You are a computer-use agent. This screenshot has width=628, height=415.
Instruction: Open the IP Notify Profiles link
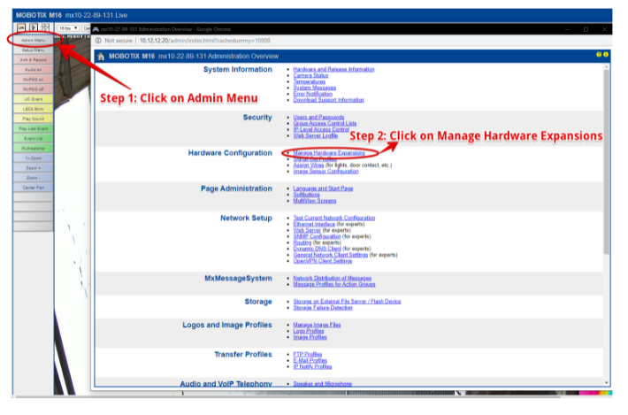click(312, 366)
